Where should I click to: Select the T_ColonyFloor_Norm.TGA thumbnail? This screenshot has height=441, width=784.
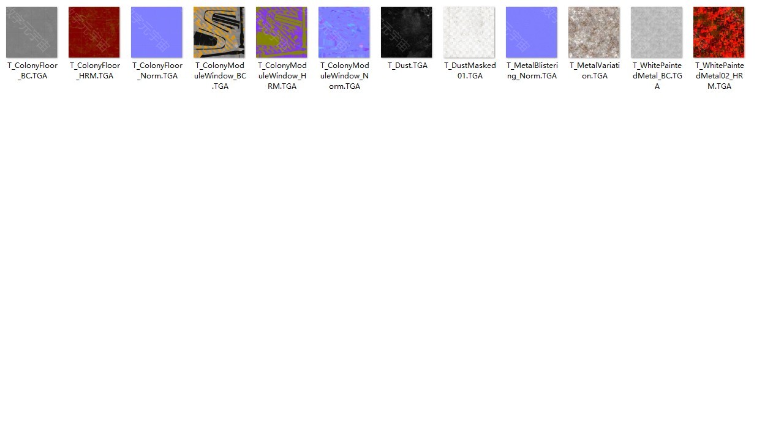coord(156,32)
